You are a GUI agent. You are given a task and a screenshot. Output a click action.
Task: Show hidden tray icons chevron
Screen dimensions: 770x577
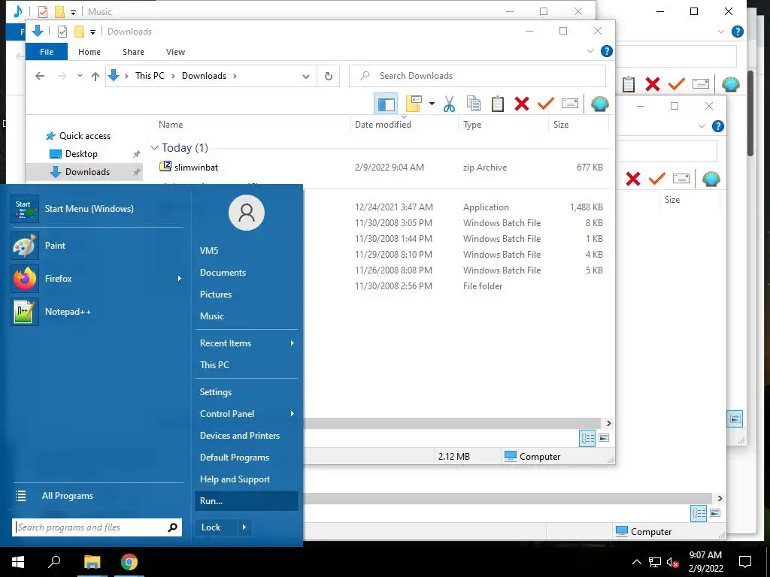pyautogui.click(x=636, y=562)
